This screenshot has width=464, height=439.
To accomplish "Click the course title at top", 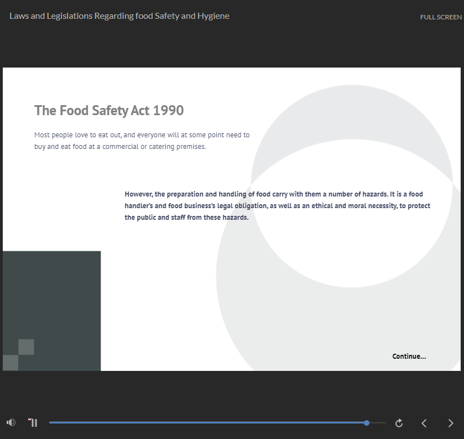I will pyautogui.click(x=119, y=16).
